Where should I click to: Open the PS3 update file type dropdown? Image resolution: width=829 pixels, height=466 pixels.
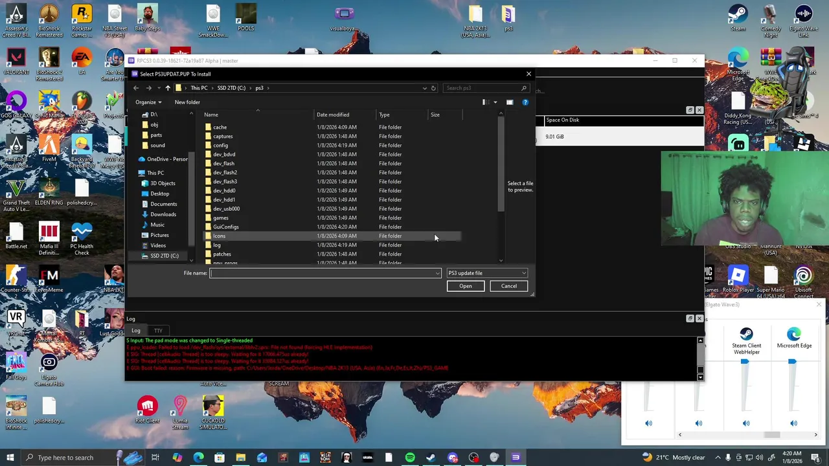click(487, 273)
